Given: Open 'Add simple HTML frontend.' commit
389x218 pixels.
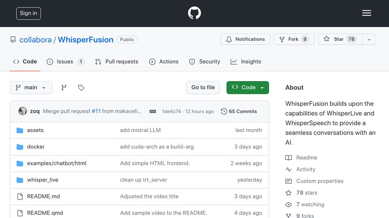Looking at the screenshot, I should pyautogui.click(x=155, y=163).
